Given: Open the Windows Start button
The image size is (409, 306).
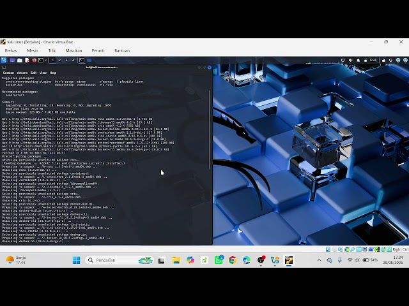Looking at the screenshot, I should point(77,260).
